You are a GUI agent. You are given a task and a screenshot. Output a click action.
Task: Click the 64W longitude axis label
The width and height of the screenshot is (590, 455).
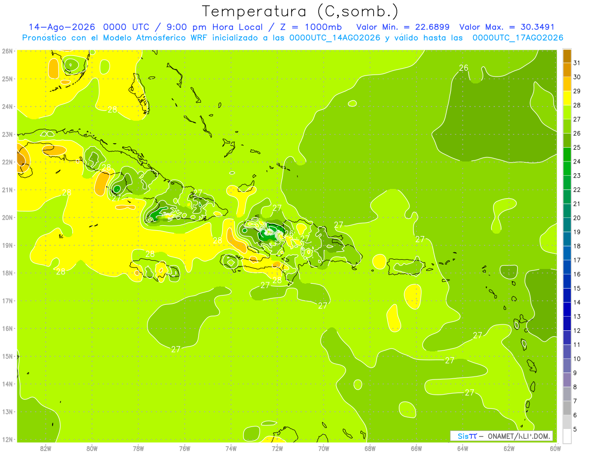[463, 448]
